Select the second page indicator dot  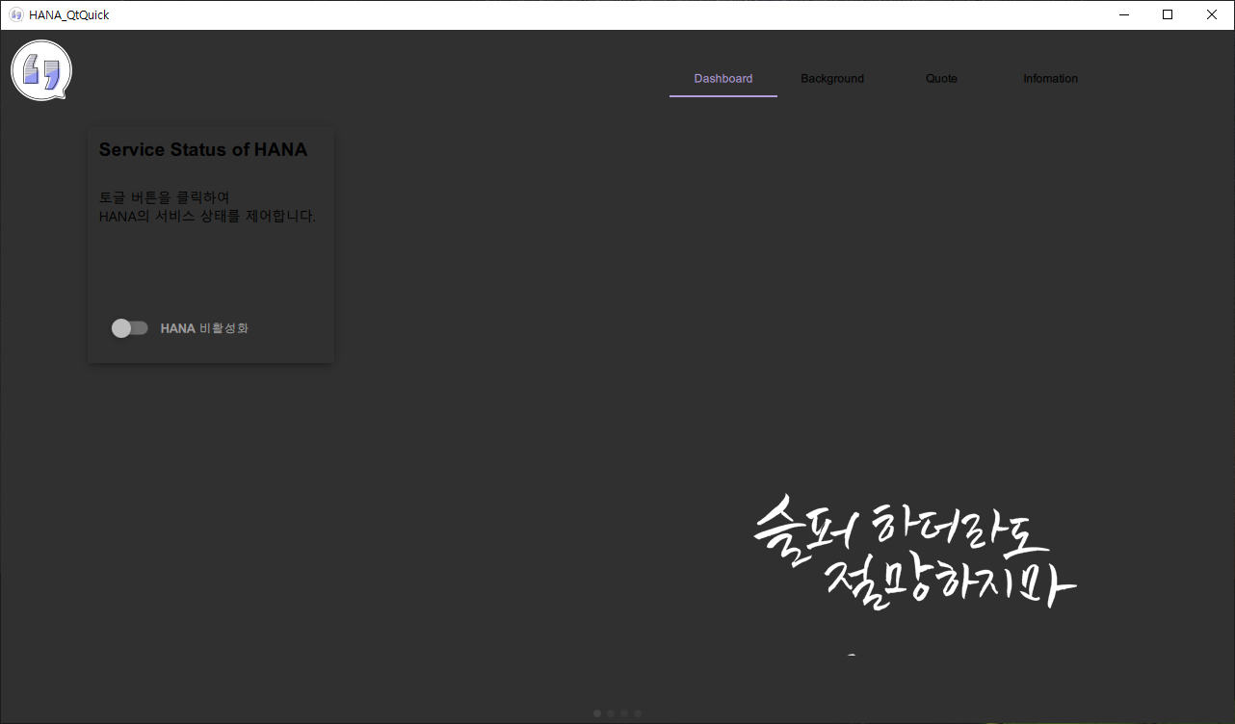click(x=611, y=713)
